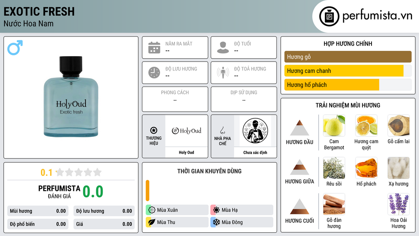Click the Holy Oud brand logo

coord(187,131)
